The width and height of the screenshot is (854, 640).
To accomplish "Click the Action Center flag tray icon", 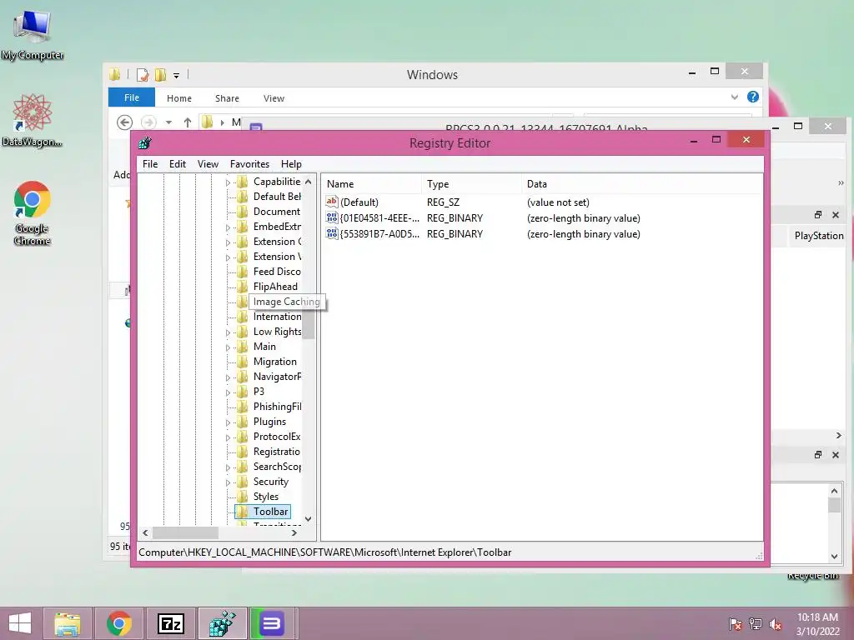I will click(x=736, y=624).
